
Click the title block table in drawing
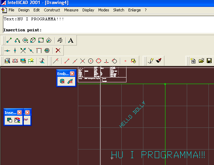102,74
